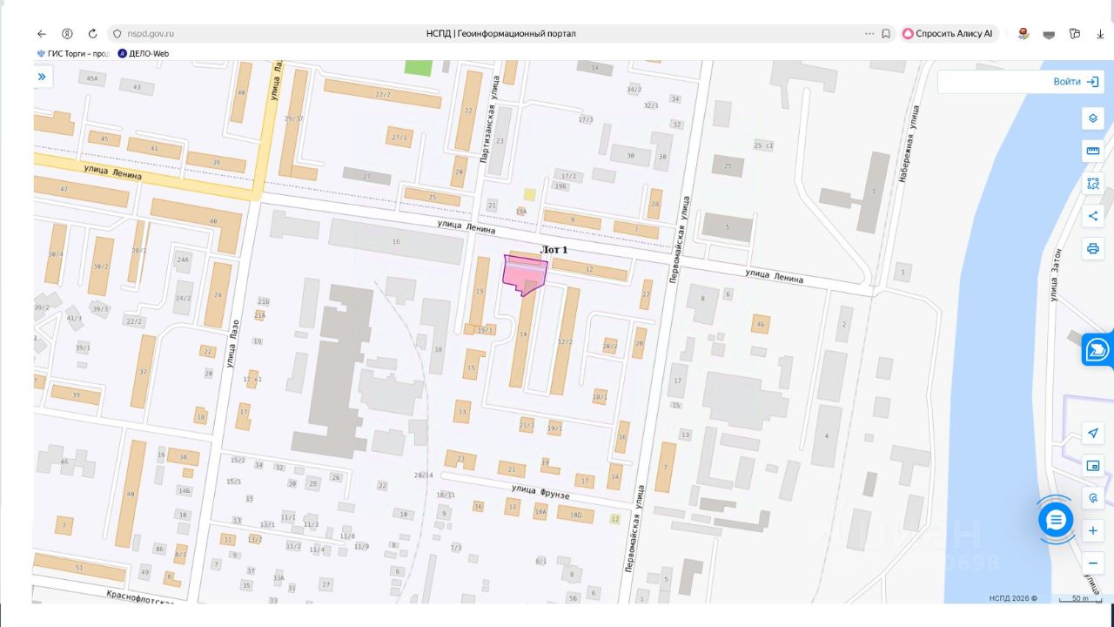Open browser downloads
Screen dimensions: 1114x627
pos(1100,34)
